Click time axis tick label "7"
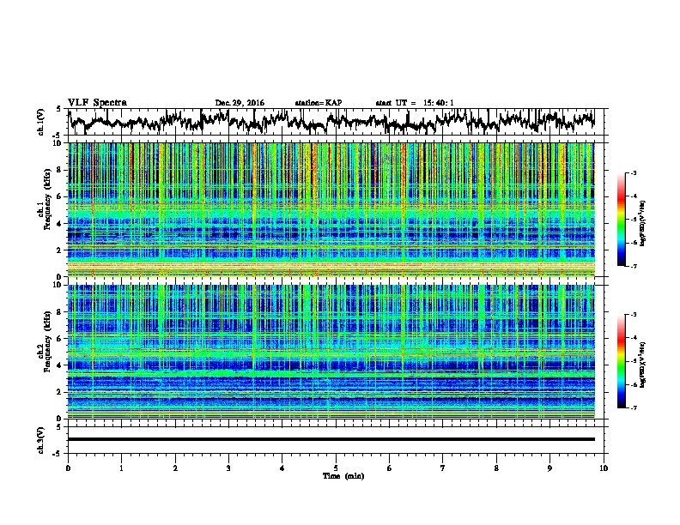This screenshot has height=525, width=680. point(443,468)
